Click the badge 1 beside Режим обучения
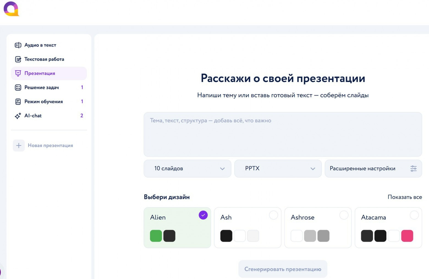The width and height of the screenshot is (429, 279). pyautogui.click(x=82, y=101)
